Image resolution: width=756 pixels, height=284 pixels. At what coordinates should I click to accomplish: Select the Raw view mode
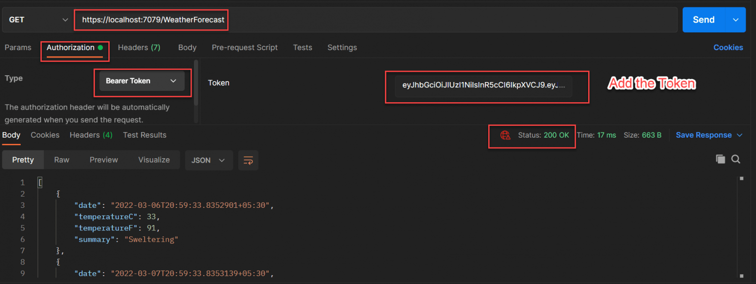coord(62,160)
